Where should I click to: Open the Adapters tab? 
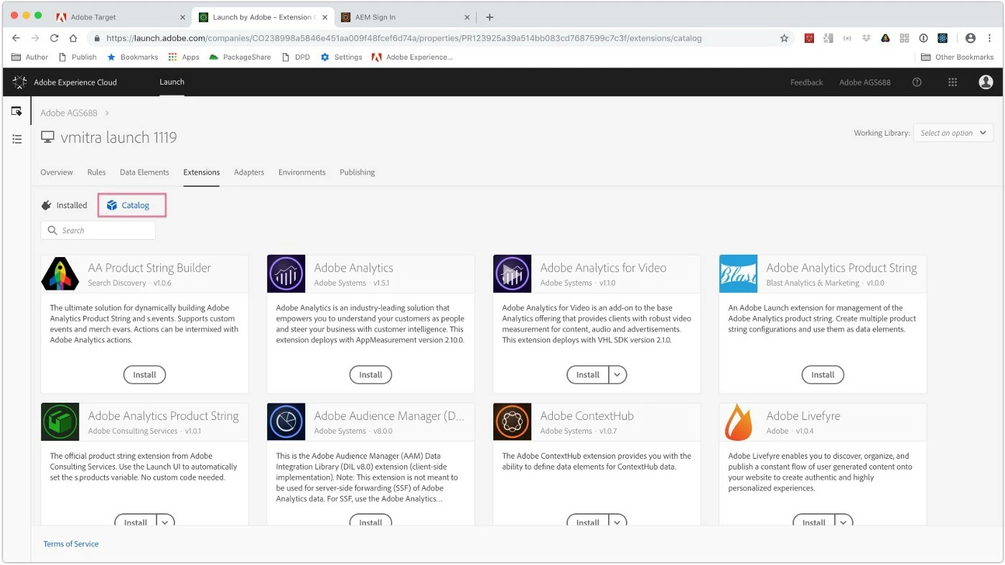coord(249,172)
